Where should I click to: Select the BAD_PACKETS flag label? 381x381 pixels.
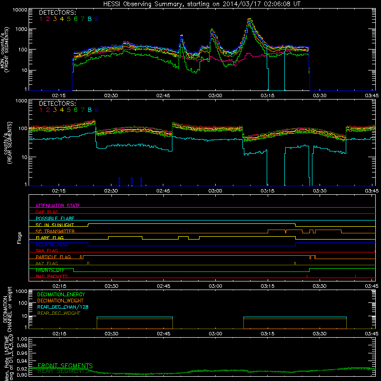[x=52, y=276]
